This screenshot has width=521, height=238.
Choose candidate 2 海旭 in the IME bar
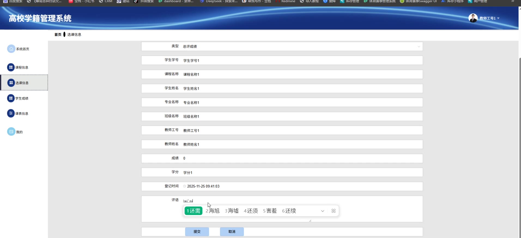(x=213, y=211)
